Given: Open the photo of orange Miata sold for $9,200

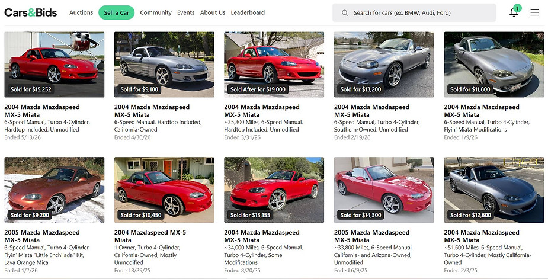Looking at the screenshot, I should (54, 190).
